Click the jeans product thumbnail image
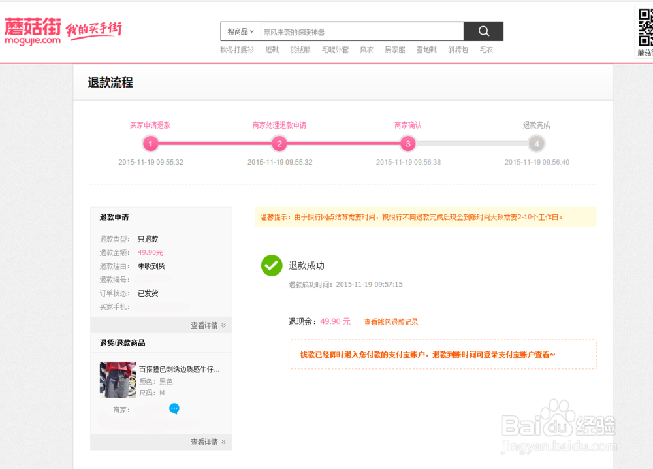Image resolution: width=653 pixels, height=469 pixels. [118, 380]
